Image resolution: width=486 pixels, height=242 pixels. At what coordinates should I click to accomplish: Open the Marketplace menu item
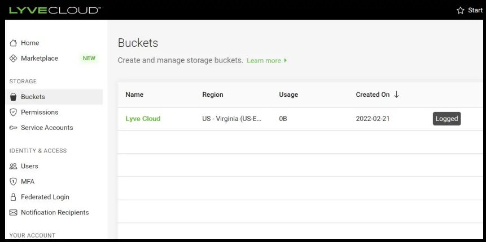click(40, 59)
